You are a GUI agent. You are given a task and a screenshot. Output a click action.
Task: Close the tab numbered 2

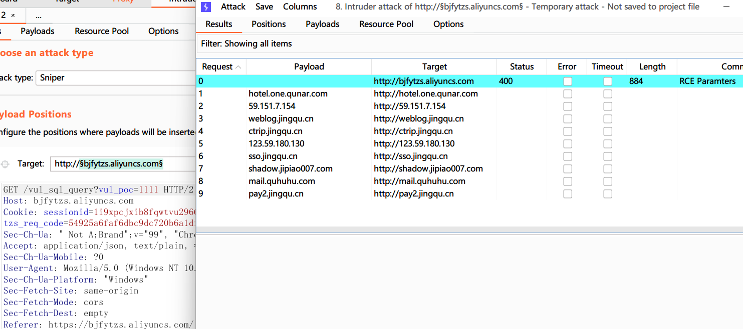tap(13, 15)
